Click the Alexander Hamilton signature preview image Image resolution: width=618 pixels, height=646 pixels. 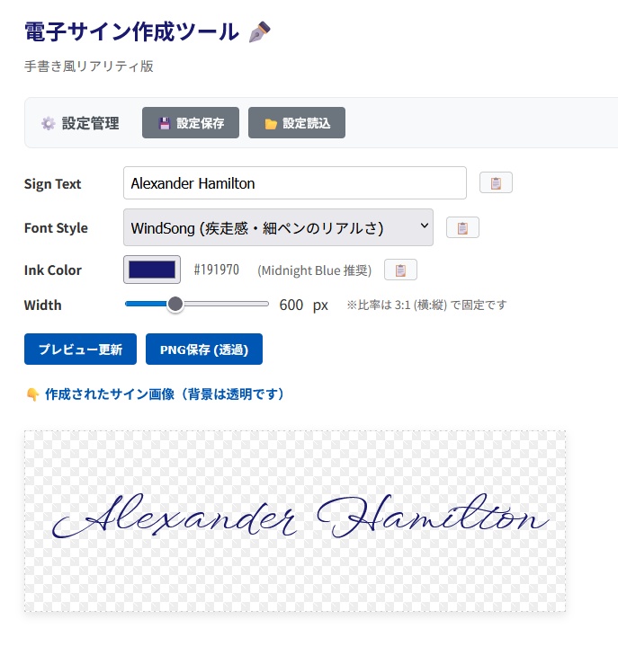(295, 521)
